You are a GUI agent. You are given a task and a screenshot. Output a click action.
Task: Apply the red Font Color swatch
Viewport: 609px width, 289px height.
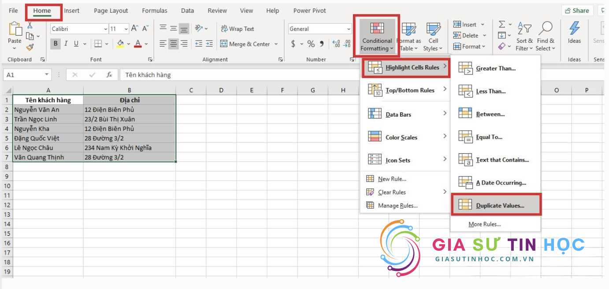138,44
